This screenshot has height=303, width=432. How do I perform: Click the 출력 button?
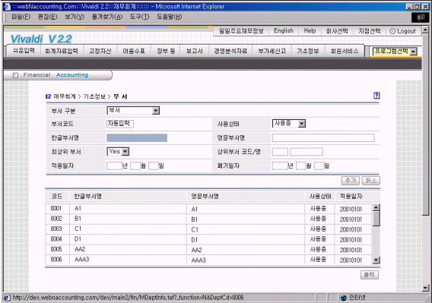370,275
